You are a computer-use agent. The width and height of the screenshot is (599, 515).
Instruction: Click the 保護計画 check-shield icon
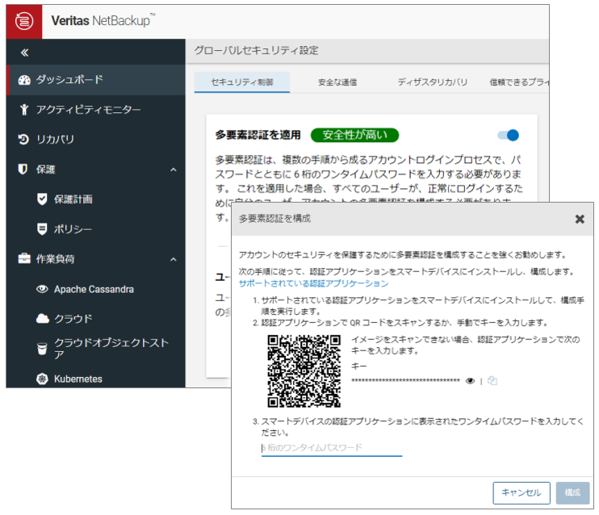point(42,199)
